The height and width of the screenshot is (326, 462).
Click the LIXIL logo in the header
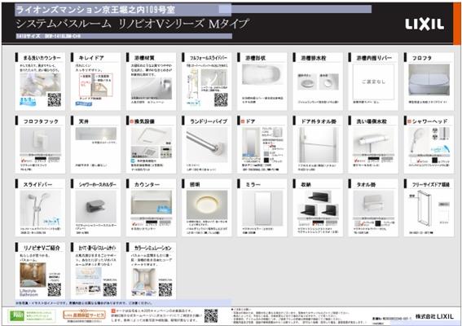tap(425, 24)
